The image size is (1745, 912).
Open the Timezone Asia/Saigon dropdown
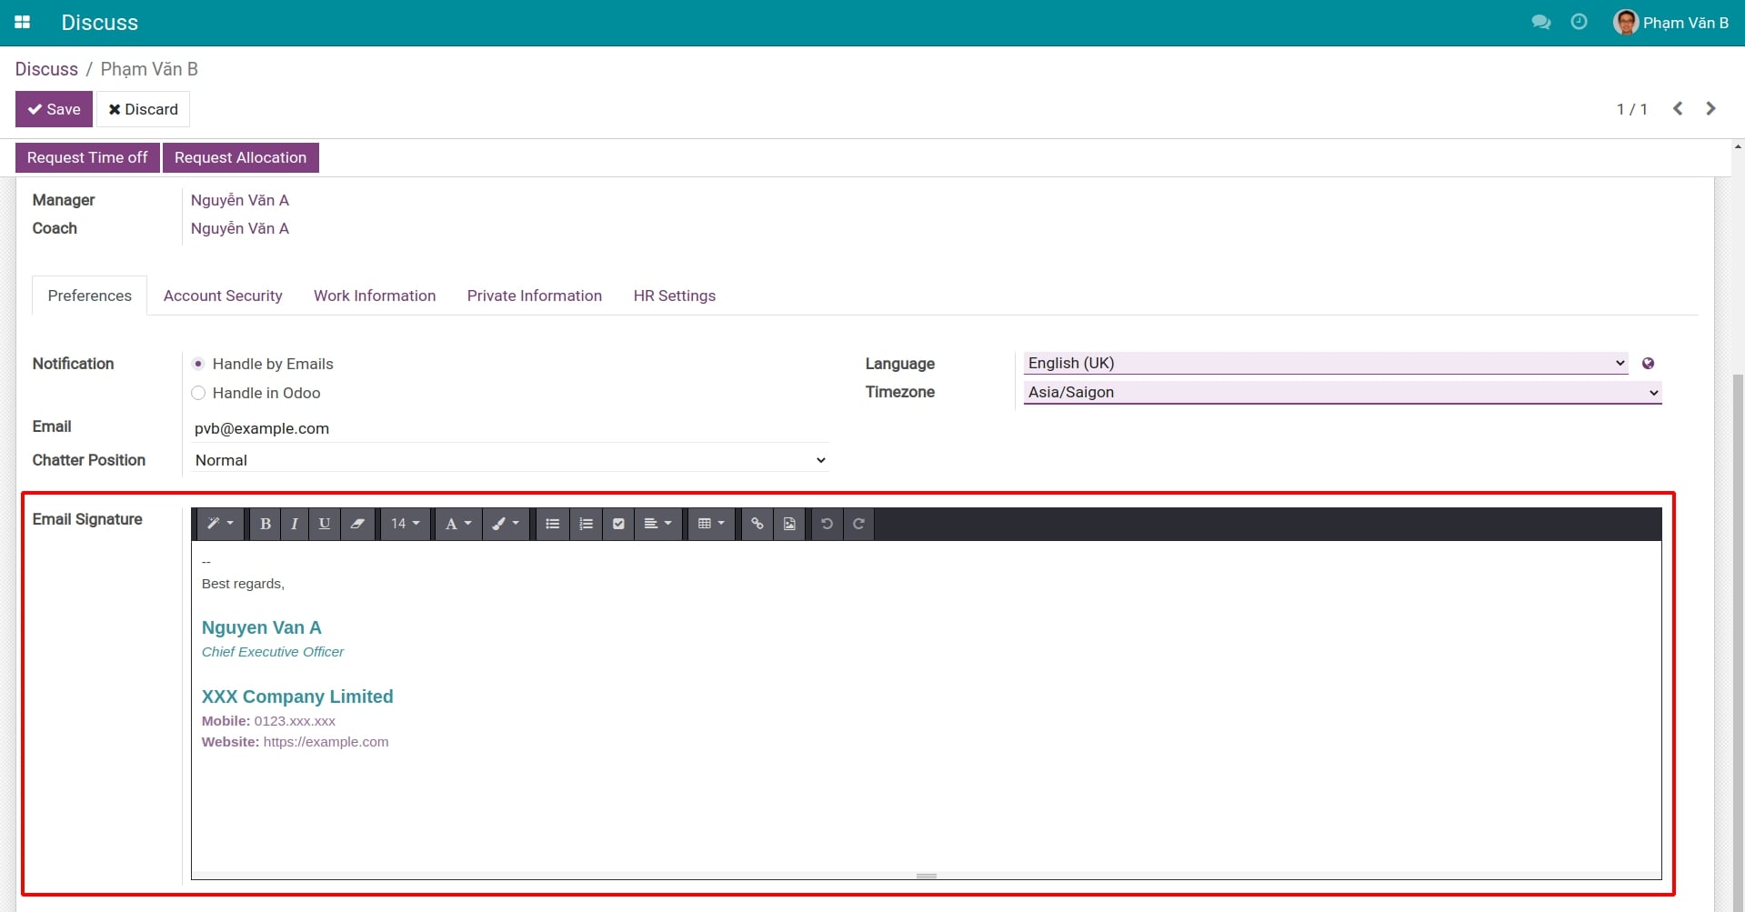1342,392
